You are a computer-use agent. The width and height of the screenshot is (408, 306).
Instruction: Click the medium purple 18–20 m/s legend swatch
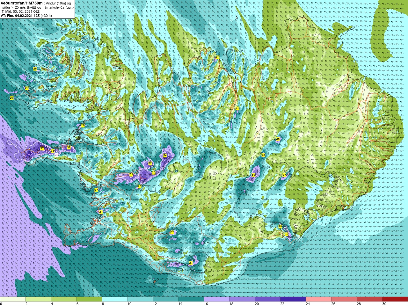pyautogui.click(x=242, y=299)
